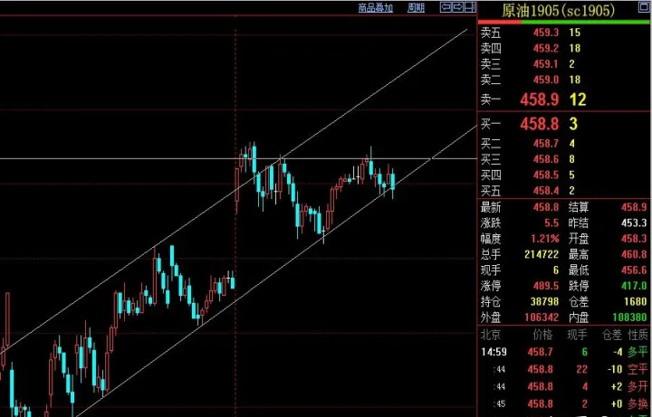Click the 仓差 value 1680
This screenshot has height=417, width=652.
[637, 301]
